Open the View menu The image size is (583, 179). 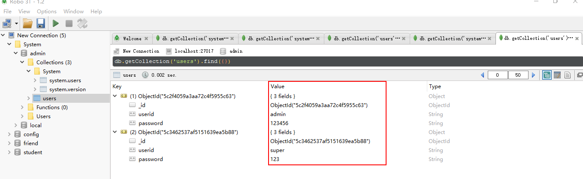[x=24, y=12]
